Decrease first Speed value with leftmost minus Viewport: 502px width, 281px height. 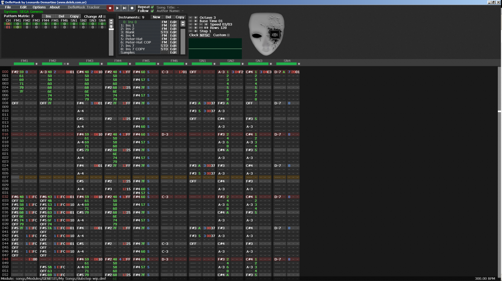click(191, 24)
